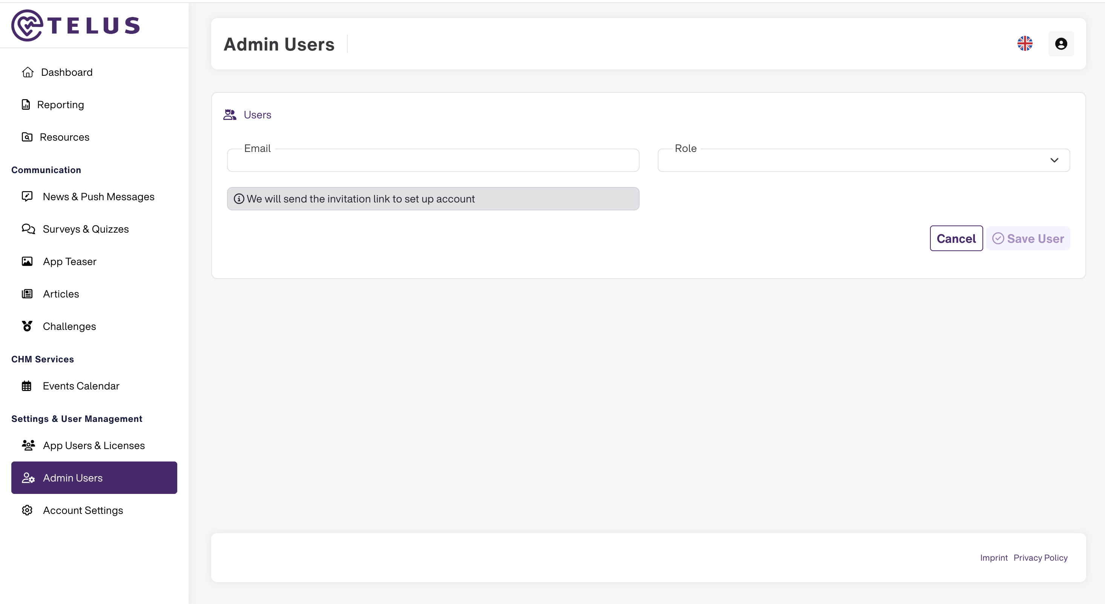Click the Challenges medal icon

click(27, 326)
